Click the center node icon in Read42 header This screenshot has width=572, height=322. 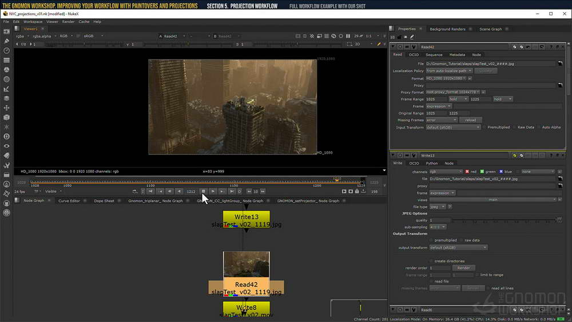[x=400, y=47]
